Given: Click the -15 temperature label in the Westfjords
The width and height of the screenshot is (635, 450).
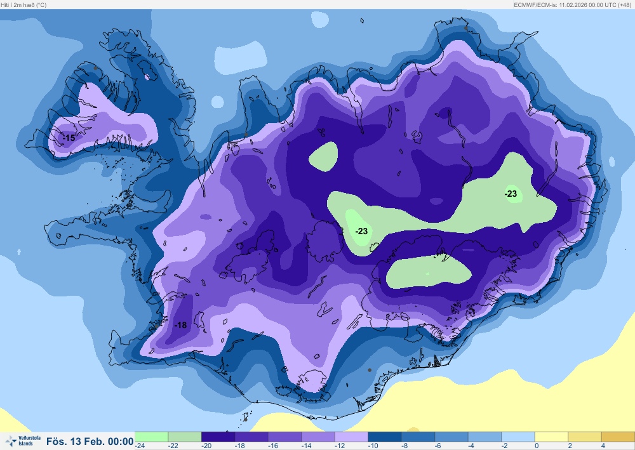Looking at the screenshot, I should (69, 138).
